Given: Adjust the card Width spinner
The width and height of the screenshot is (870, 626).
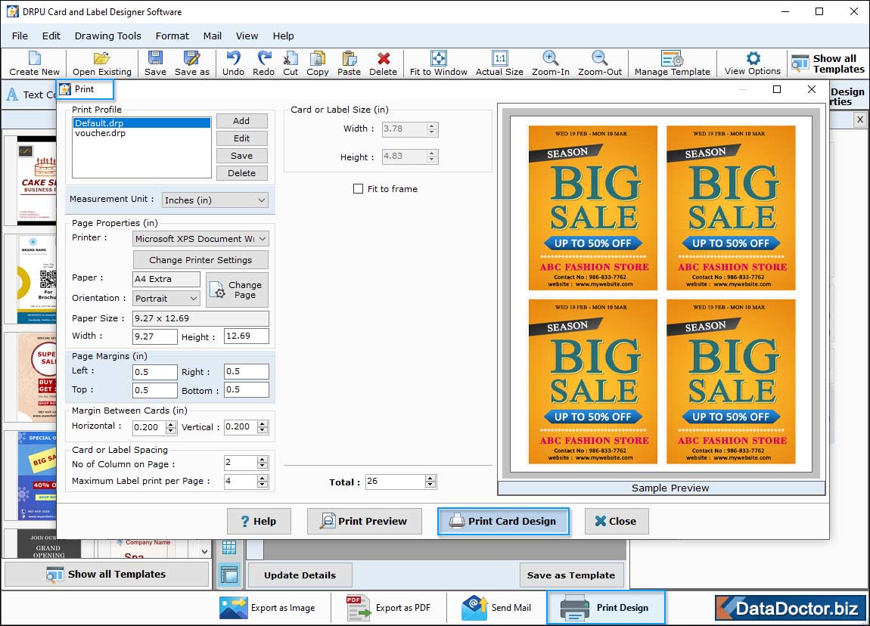Looking at the screenshot, I should pyautogui.click(x=432, y=129).
